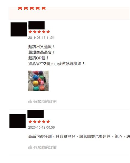Screen dimensions: 130x163
Task: Click thumbs-up icon under the 2020-10-12 review
Action: 30,147
